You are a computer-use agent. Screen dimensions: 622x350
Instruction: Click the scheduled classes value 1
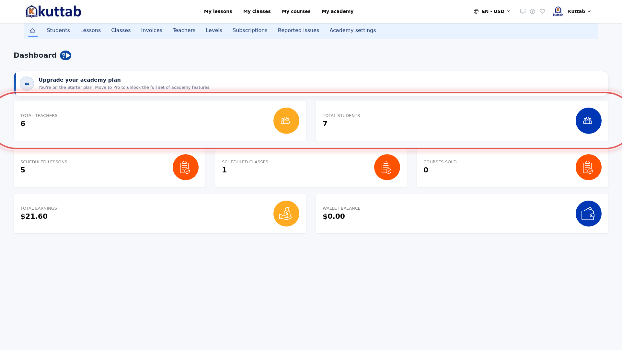[224, 170]
